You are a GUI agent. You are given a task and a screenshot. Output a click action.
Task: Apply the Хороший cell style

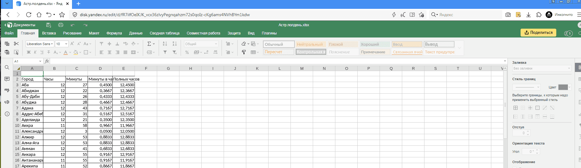(x=375, y=44)
